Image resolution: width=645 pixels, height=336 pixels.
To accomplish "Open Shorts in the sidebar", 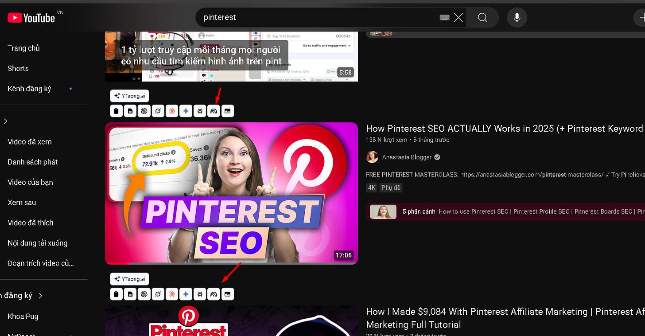I will pos(18,68).
